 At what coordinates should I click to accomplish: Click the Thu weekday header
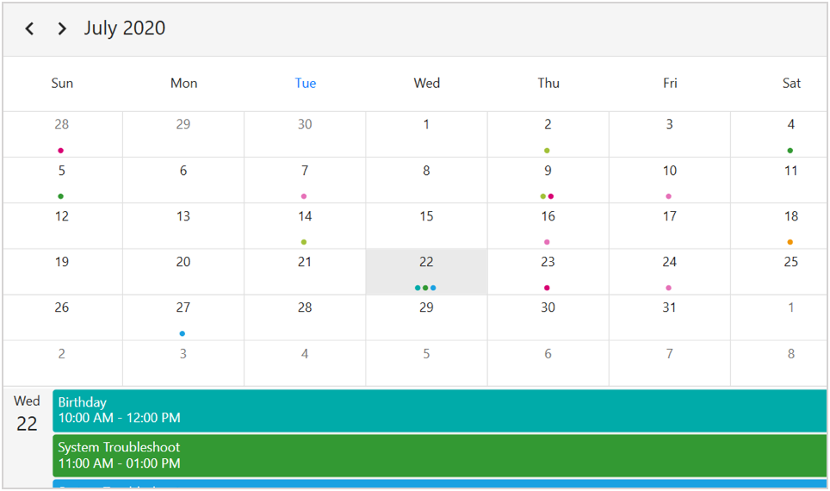(x=548, y=84)
